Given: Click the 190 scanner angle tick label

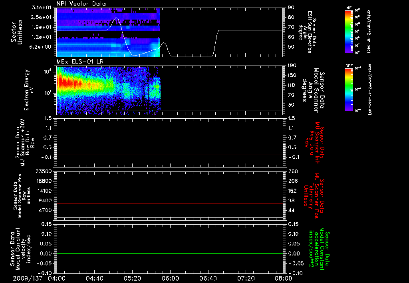Looking at the screenshot, I should 293,66.
